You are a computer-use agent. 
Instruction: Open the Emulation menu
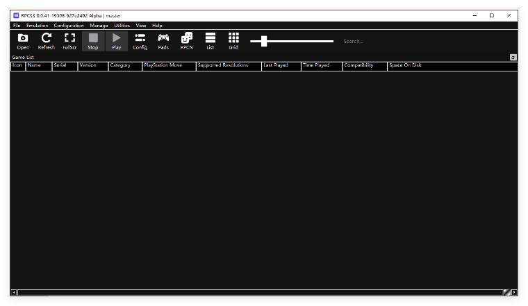click(x=37, y=26)
